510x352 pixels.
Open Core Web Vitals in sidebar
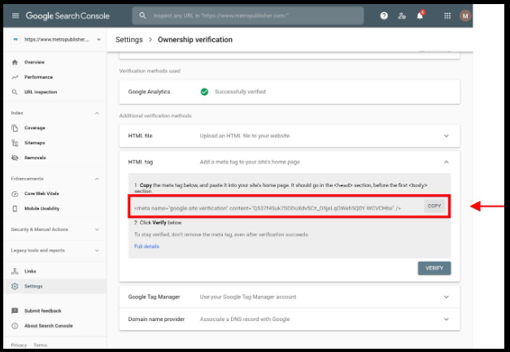click(41, 193)
